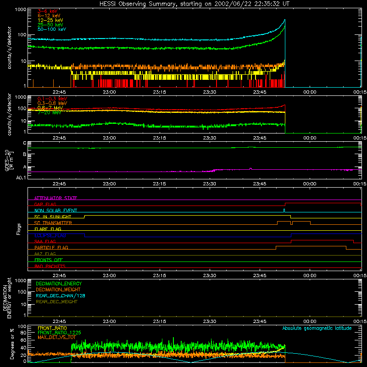The image size is (367, 367).
Task: Select the MAX_DET_VS_TOT legend label
Action: click(56, 337)
